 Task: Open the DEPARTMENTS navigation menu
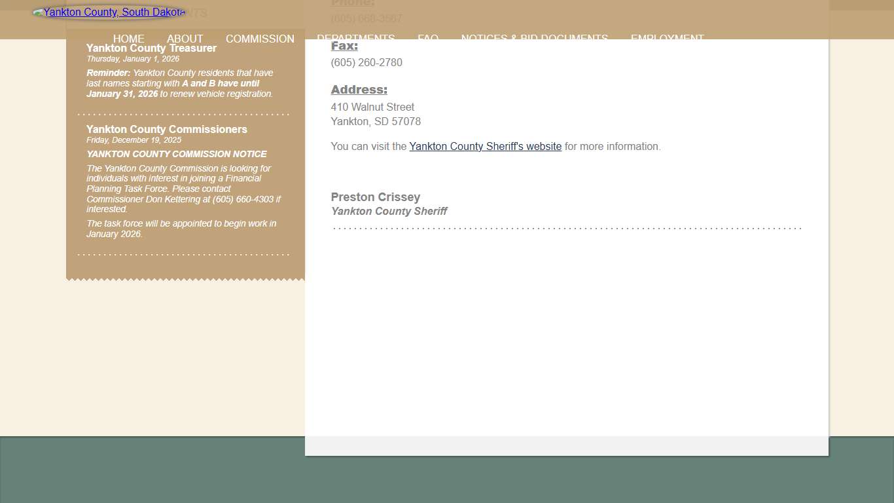355,39
